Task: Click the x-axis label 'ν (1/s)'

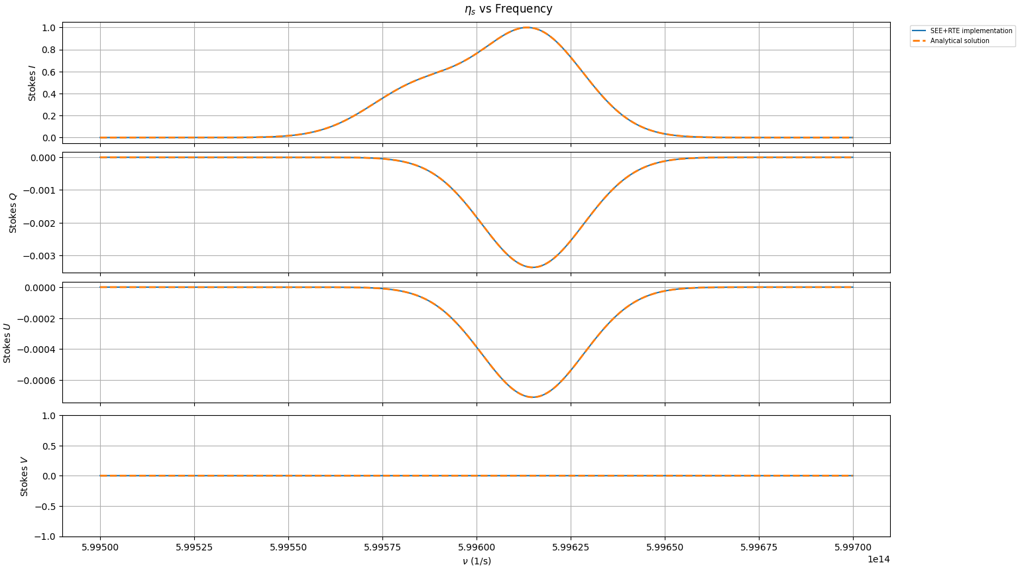Action: click(x=477, y=561)
